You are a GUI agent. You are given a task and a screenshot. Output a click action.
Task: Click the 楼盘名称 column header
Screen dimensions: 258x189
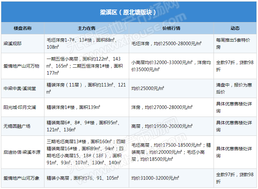[23, 28]
